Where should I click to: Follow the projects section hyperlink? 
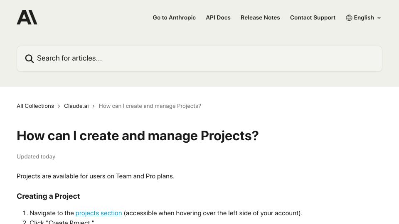99,213
